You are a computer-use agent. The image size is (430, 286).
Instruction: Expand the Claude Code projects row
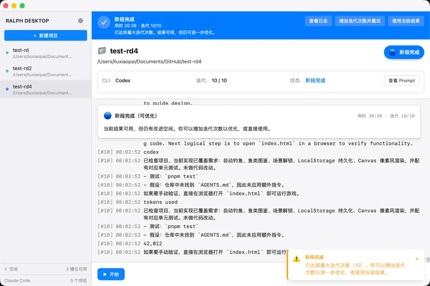pyautogui.click(x=46, y=280)
